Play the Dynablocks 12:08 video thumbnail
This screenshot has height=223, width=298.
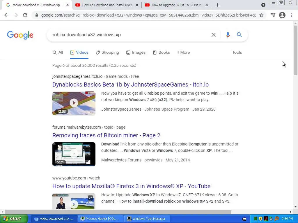coord(74,103)
